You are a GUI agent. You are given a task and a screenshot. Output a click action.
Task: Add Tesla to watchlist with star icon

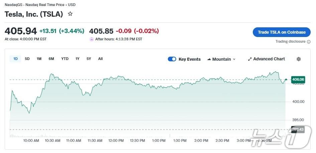pyautogui.click(x=70, y=14)
